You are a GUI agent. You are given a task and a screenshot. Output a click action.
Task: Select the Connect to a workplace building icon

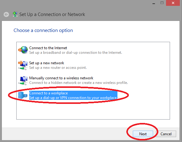point(23,95)
